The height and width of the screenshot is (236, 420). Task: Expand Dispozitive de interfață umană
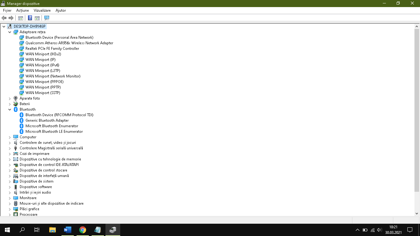10,176
